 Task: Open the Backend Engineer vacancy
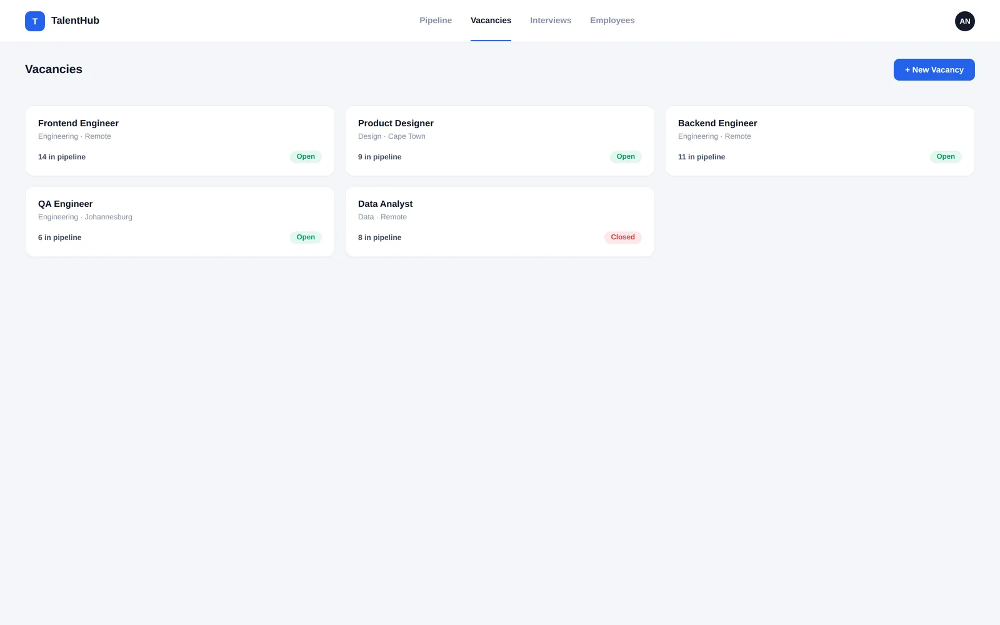point(820,141)
